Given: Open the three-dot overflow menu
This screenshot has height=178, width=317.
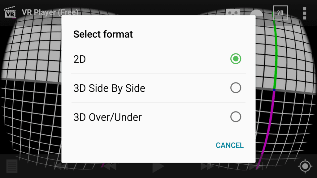Looking at the screenshot, I should [x=304, y=12].
